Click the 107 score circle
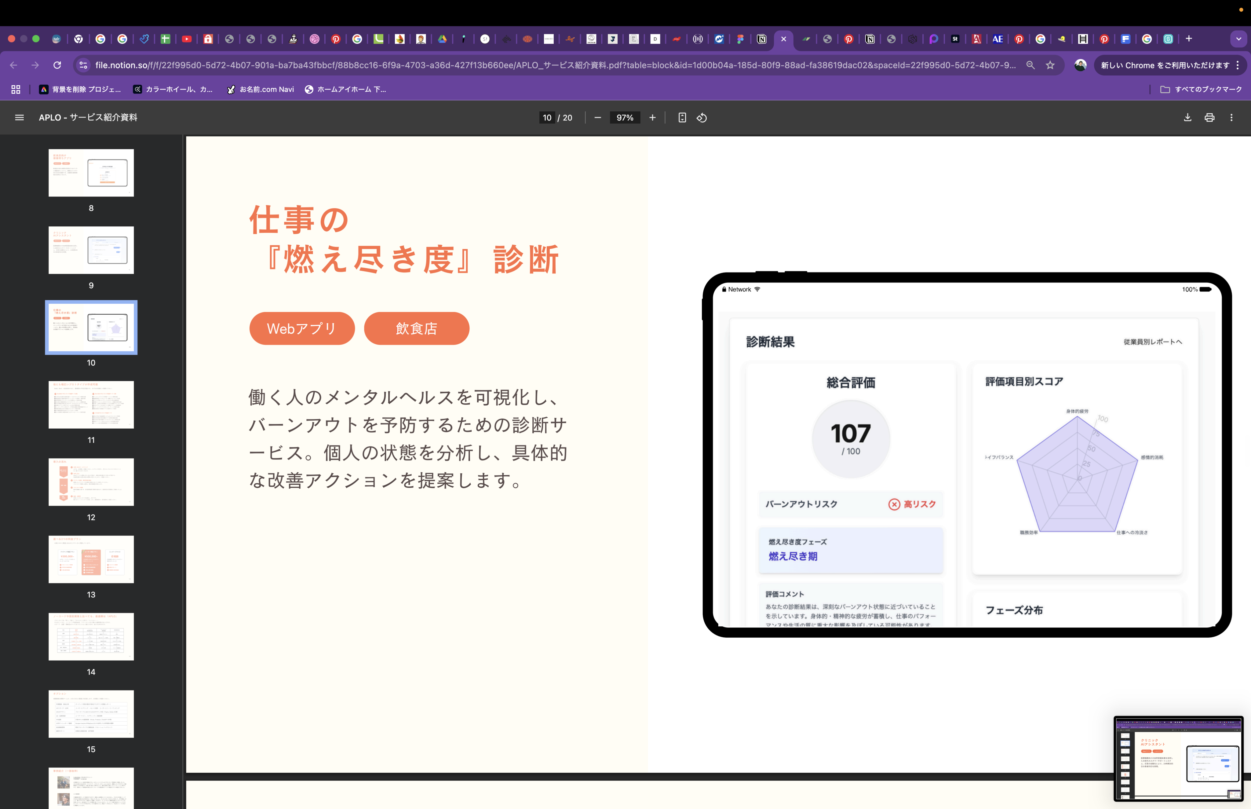The width and height of the screenshot is (1251, 809). [851, 439]
